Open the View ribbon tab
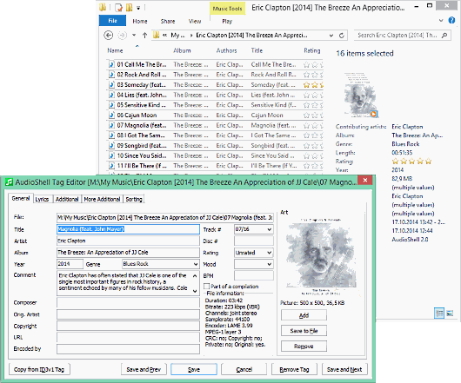 195,21
